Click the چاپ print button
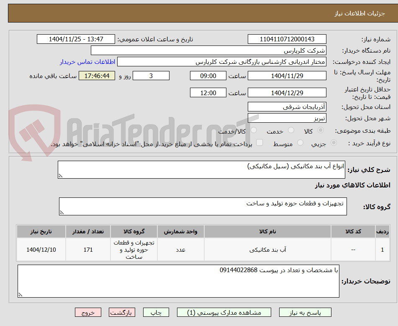Image resolution: width=398 pixels, height=326 pixels. [x=156, y=312]
